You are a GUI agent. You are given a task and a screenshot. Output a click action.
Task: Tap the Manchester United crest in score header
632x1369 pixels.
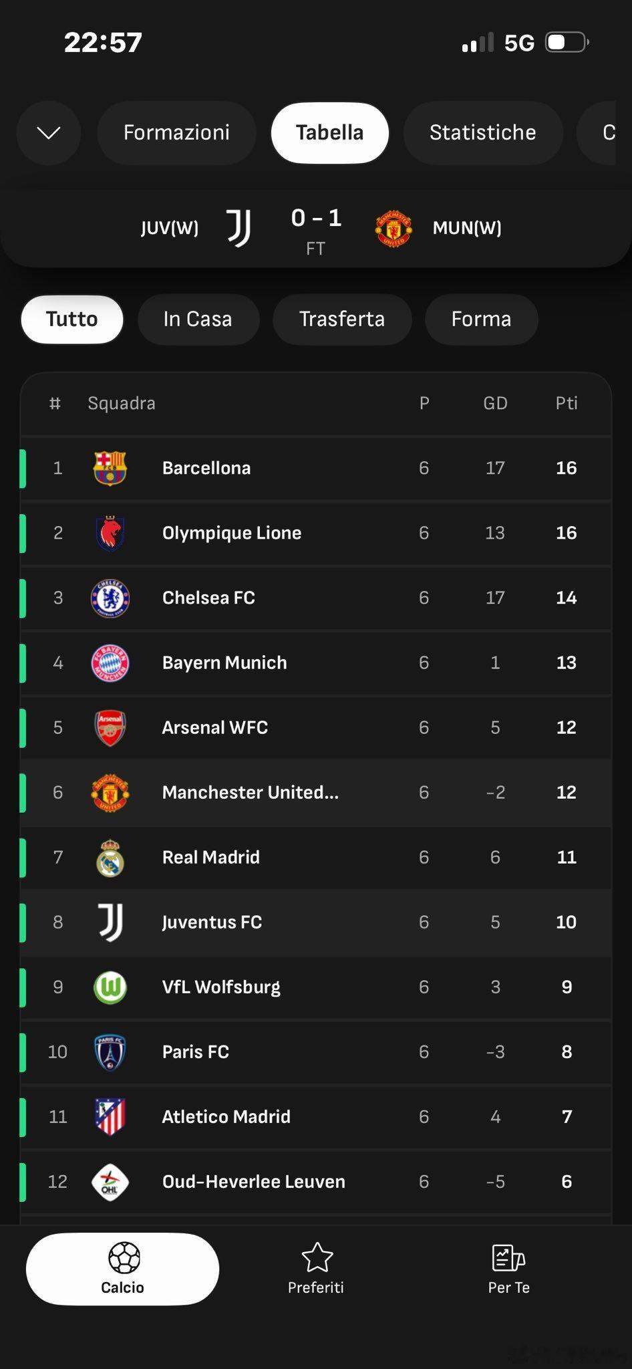(x=393, y=229)
